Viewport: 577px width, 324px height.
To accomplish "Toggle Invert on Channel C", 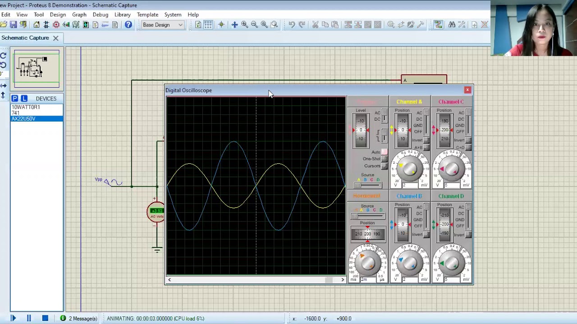I will point(469,140).
